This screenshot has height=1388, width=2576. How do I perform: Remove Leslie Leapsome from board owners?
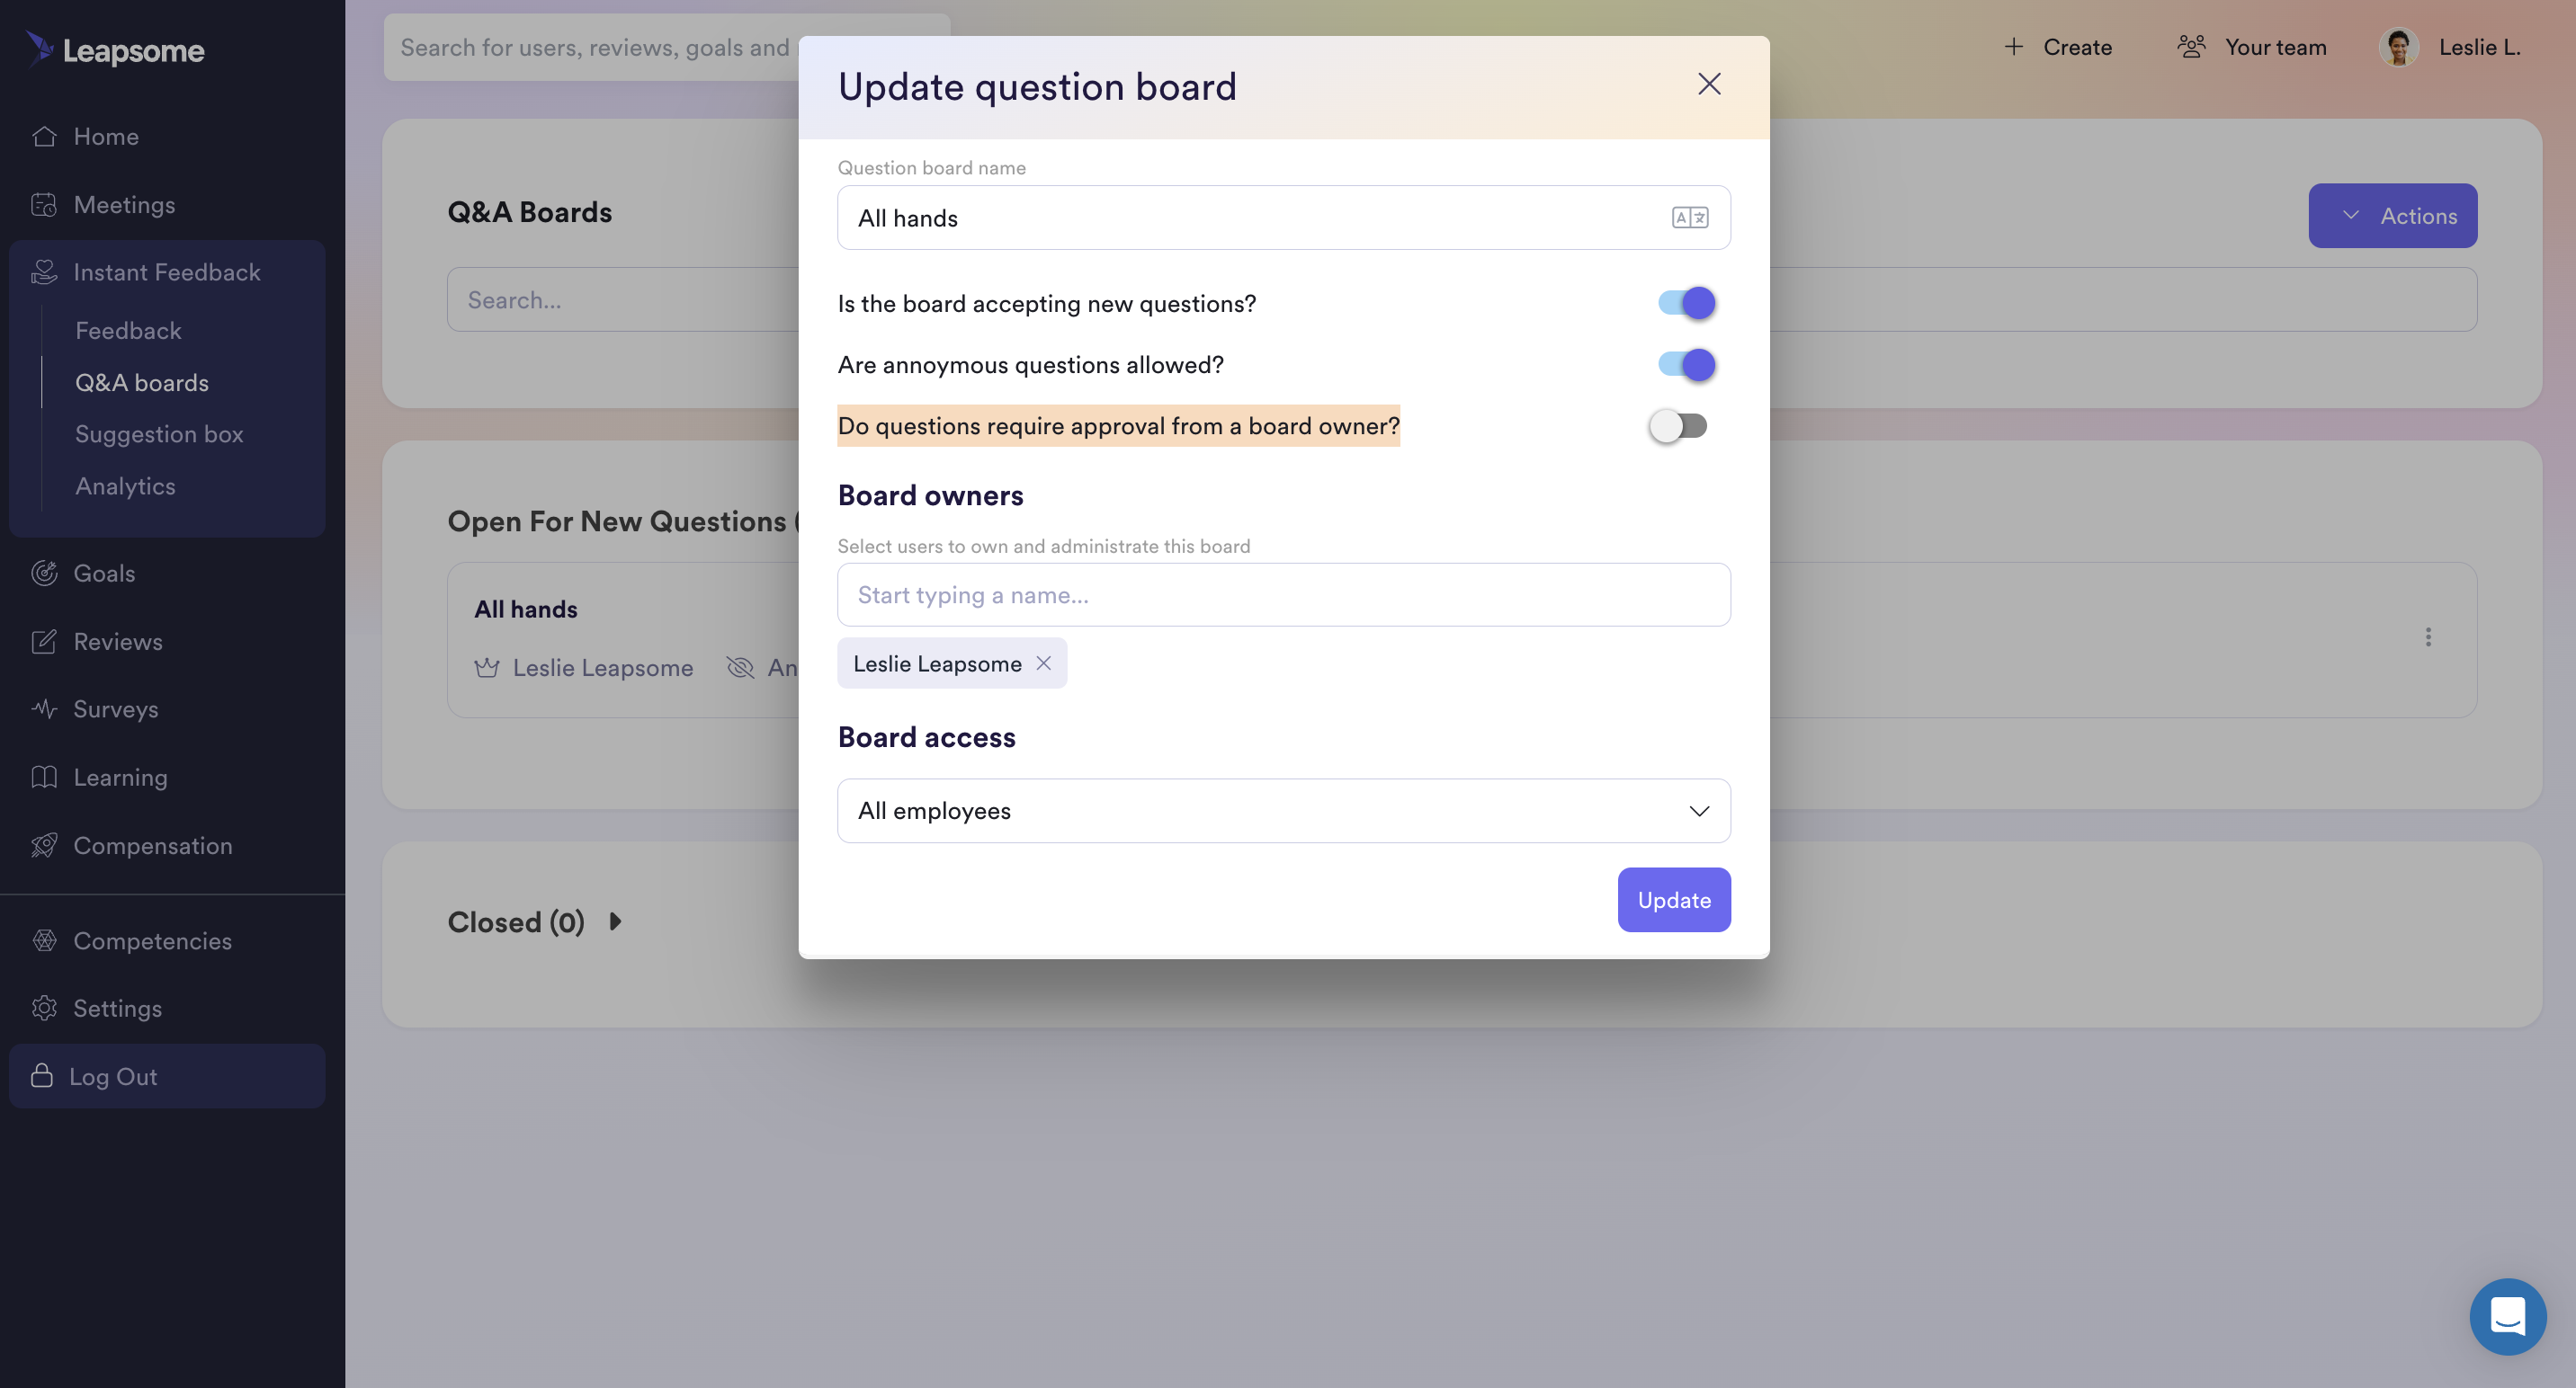pyautogui.click(x=1043, y=663)
